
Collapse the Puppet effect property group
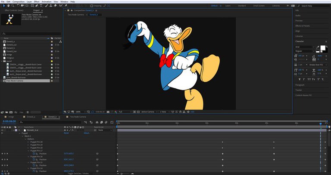pos(20,133)
